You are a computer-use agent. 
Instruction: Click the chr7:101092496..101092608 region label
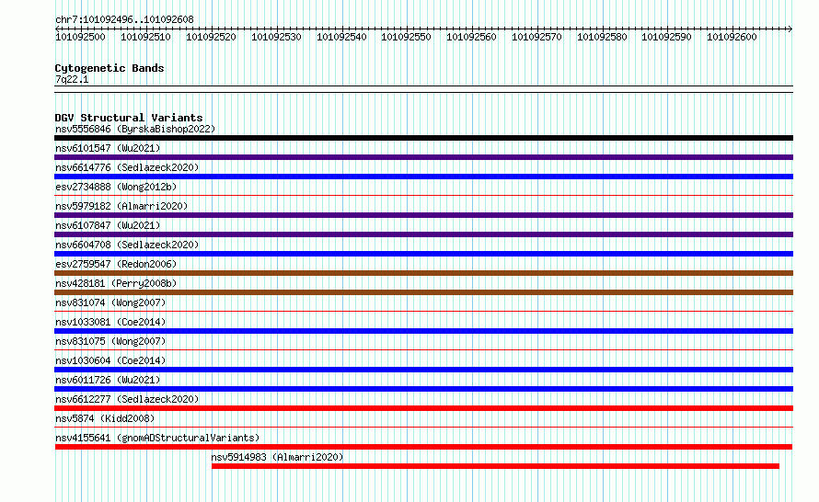pos(124,19)
